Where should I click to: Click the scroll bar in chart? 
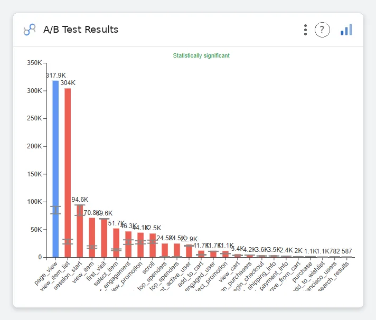153,246
